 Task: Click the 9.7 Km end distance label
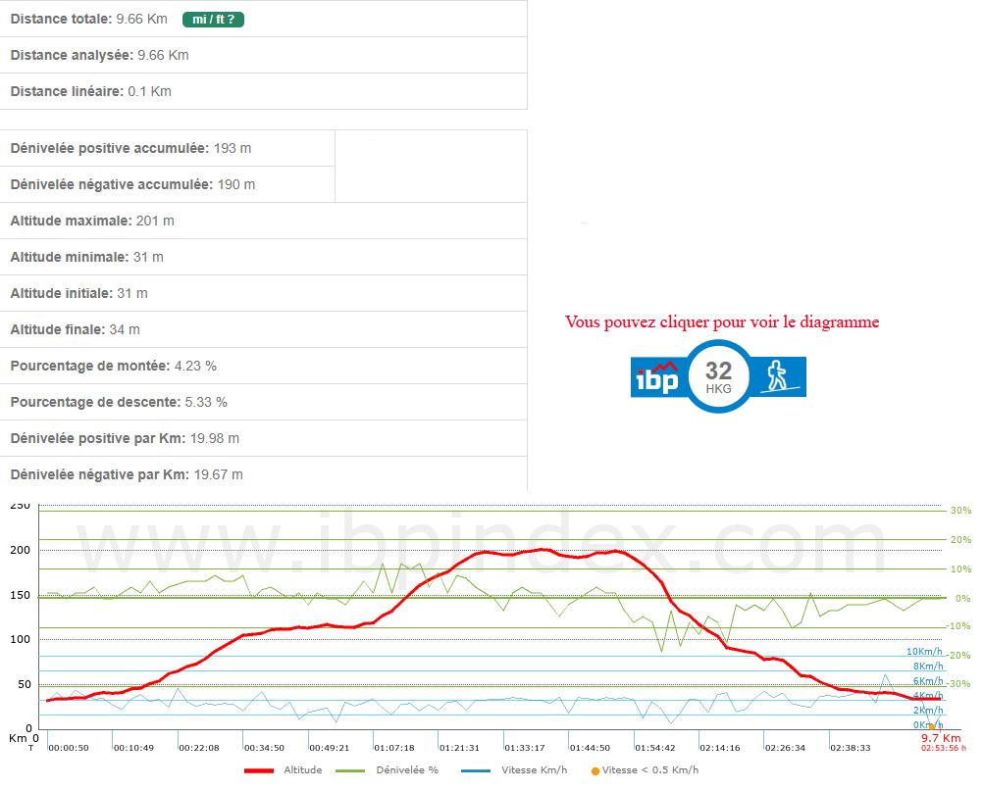point(940,737)
